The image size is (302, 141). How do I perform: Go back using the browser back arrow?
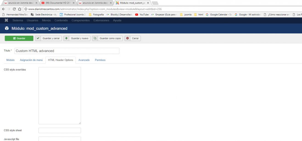[x=4, y=9]
